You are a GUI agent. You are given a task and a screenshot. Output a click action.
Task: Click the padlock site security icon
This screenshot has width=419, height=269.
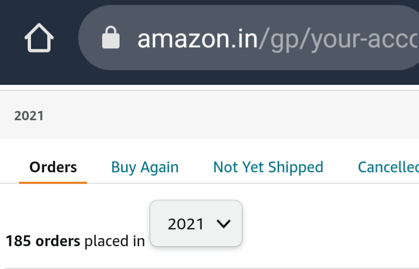coord(111,38)
